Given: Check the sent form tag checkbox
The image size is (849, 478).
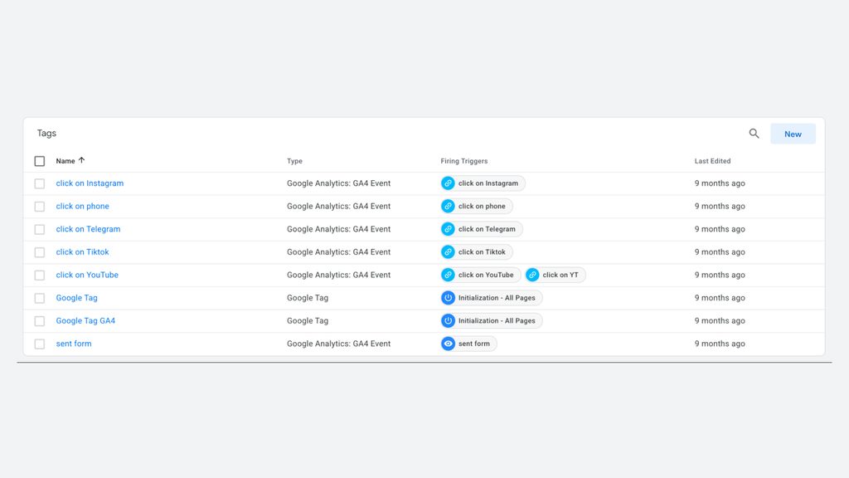Looking at the screenshot, I should (x=40, y=344).
